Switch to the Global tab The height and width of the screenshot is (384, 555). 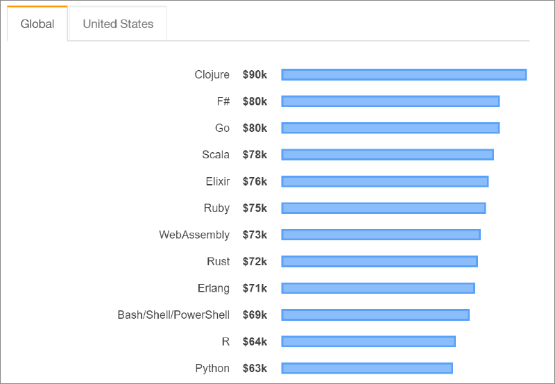tap(37, 24)
